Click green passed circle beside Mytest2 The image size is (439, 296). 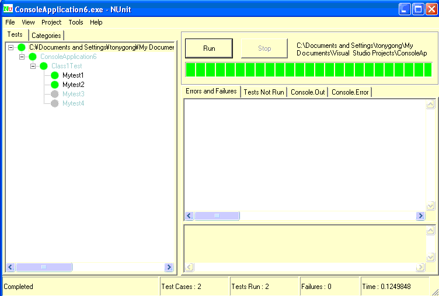(55, 85)
